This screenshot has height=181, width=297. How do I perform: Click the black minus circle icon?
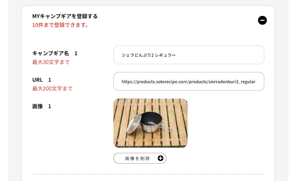[262, 20]
